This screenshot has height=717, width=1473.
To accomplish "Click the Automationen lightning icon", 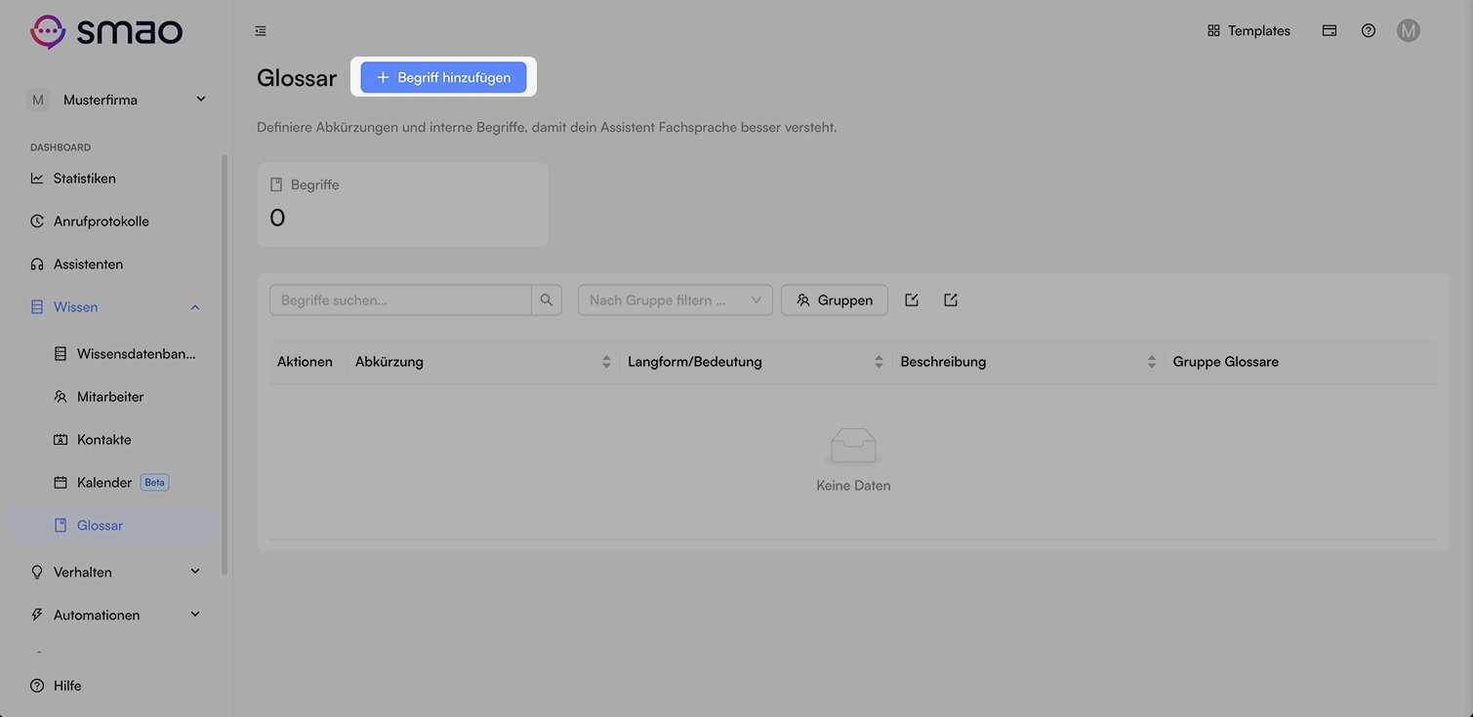I will [37, 616].
